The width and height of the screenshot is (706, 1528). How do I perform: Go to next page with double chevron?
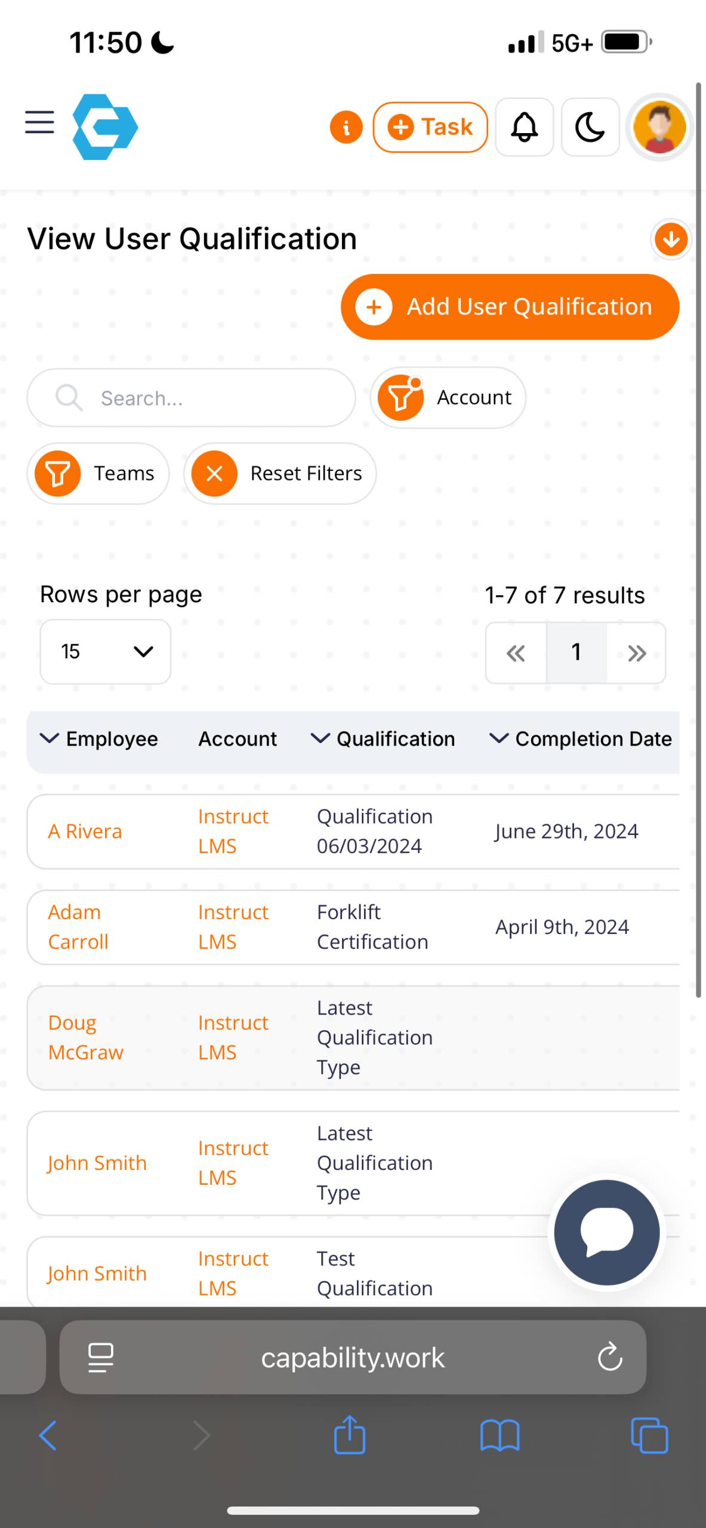pyautogui.click(x=636, y=653)
